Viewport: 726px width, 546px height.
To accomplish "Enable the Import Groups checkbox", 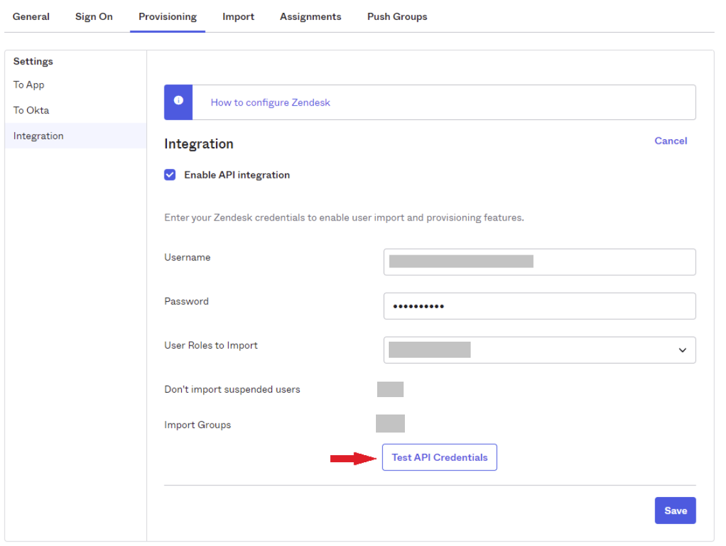I will (x=390, y=423).
